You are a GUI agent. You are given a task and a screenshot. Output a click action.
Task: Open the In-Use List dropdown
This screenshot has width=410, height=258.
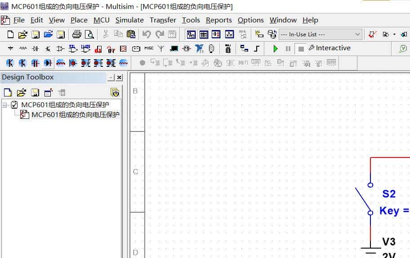(x=320, y=34)
